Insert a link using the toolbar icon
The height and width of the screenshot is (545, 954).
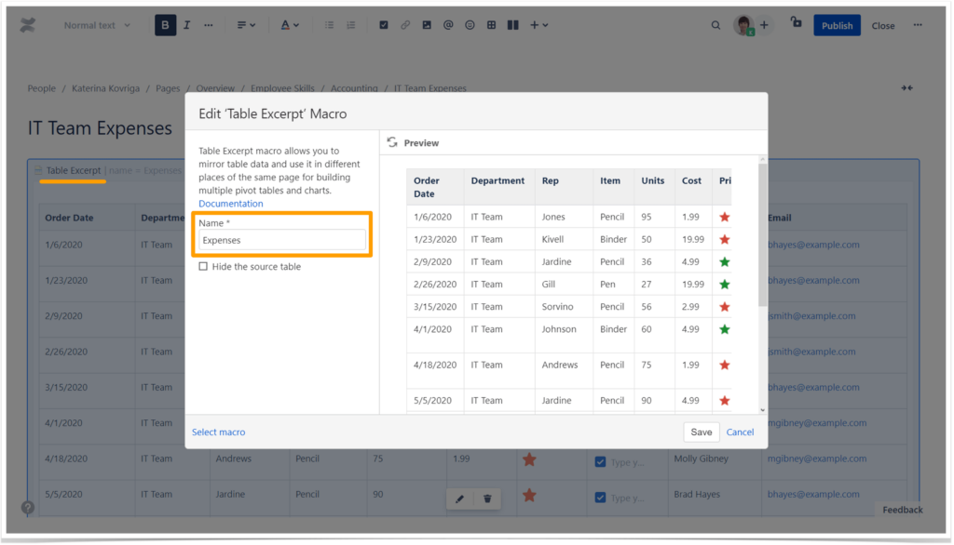[405, 25]
